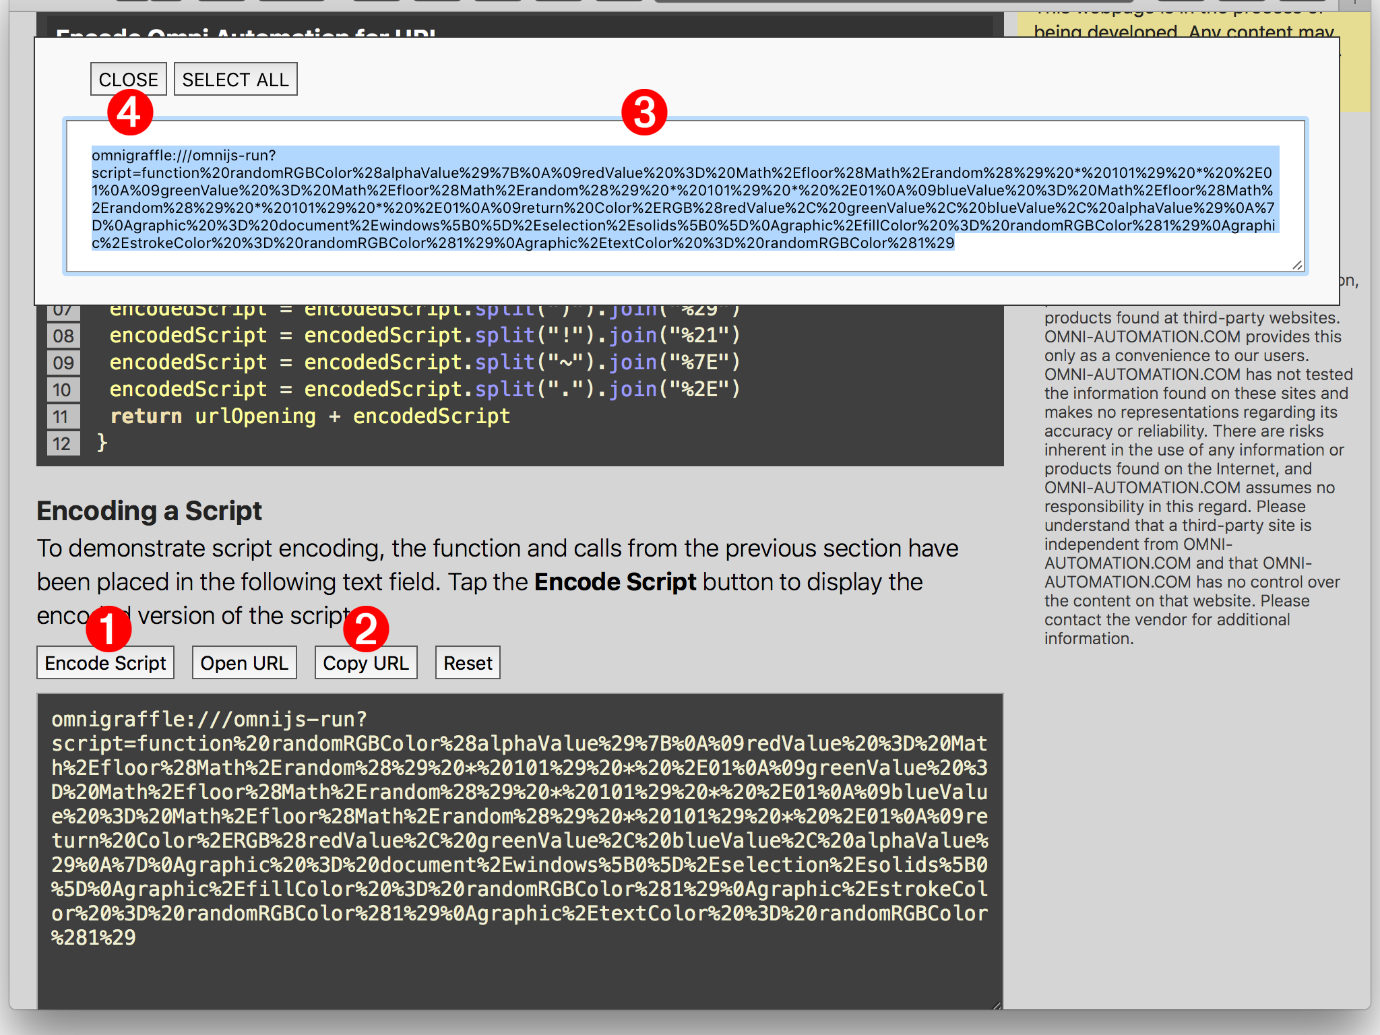Click code line number 08

[x=63, y=336]
